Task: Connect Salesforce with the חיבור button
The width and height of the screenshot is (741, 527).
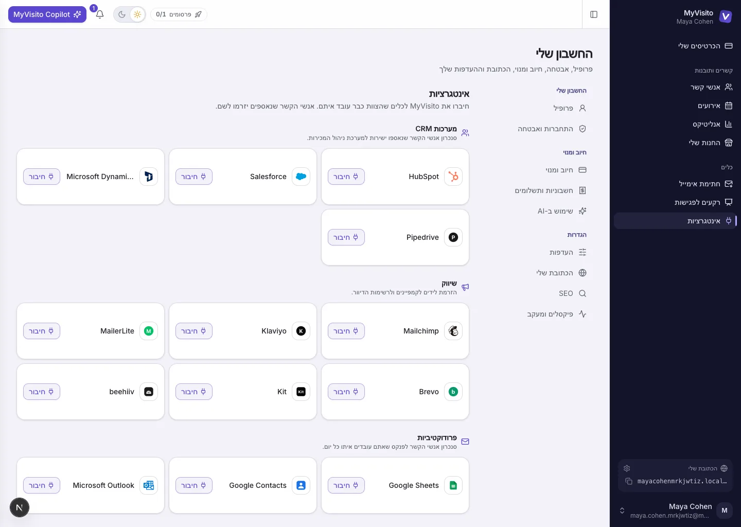Action: pyautogui.click(x=194, y=177)
